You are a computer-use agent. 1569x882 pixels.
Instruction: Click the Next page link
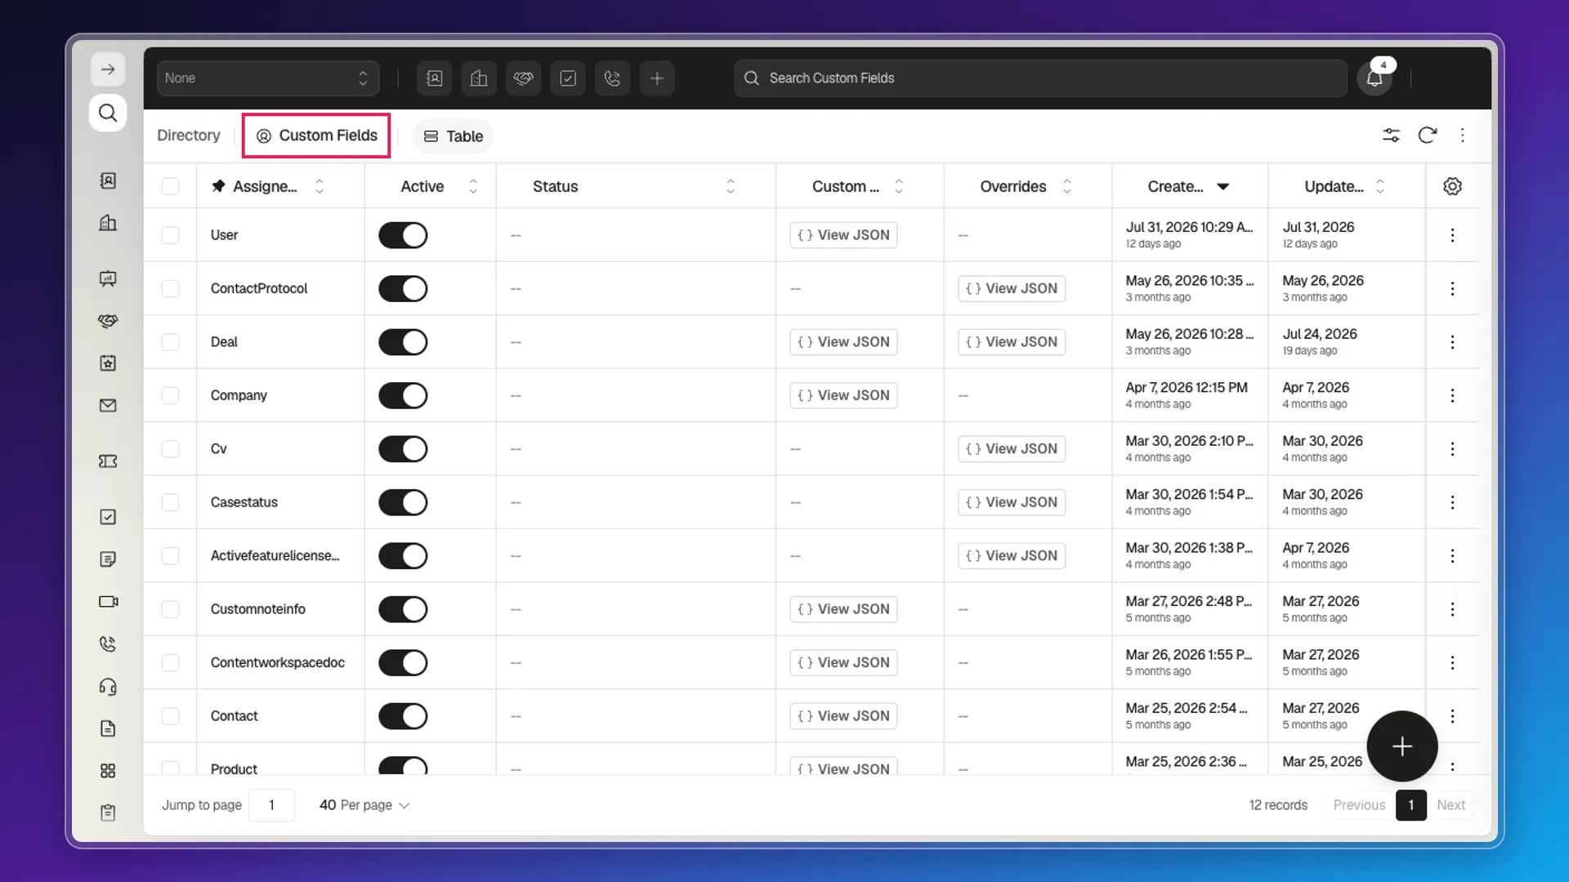click(1451, 805)
